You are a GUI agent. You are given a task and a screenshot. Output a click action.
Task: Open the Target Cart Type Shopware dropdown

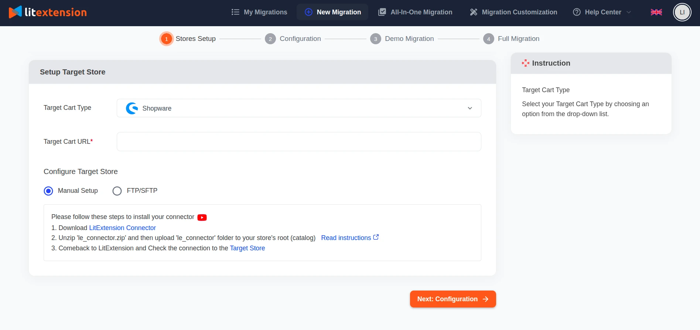coord(299,108)
